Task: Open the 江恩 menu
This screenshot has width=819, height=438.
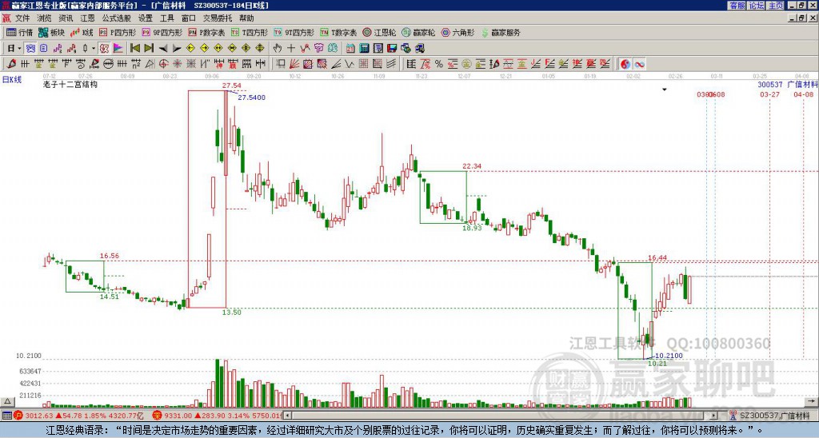Action: tap(87, 18)
